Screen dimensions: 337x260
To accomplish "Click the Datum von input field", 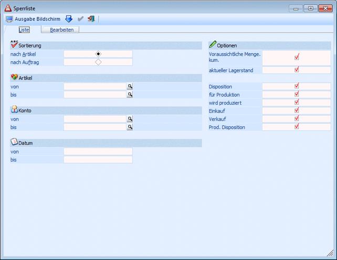I will pyautogui.click(x=98, y=152).
